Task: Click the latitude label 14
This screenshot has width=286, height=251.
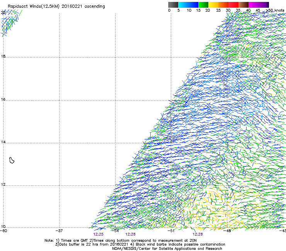Action: (x=3, y=142)
